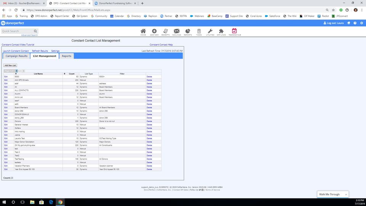Screen dimensions: 366x206
Task: Open a new browser tab
Action: 142,3
